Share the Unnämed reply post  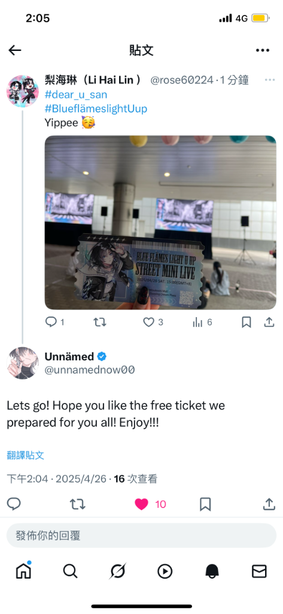(269, 504)
